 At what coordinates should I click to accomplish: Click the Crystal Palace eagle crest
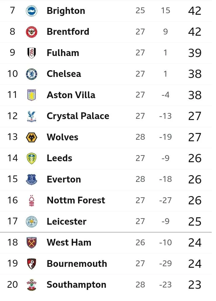click(31, 116)
